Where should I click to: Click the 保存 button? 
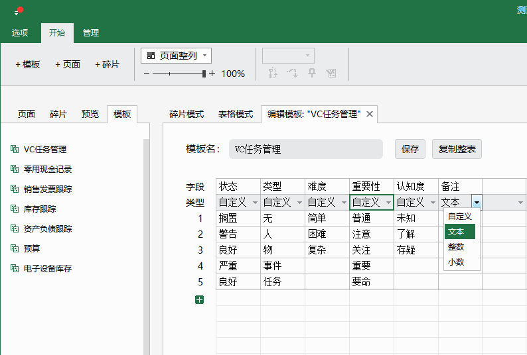tap(410, 149)
